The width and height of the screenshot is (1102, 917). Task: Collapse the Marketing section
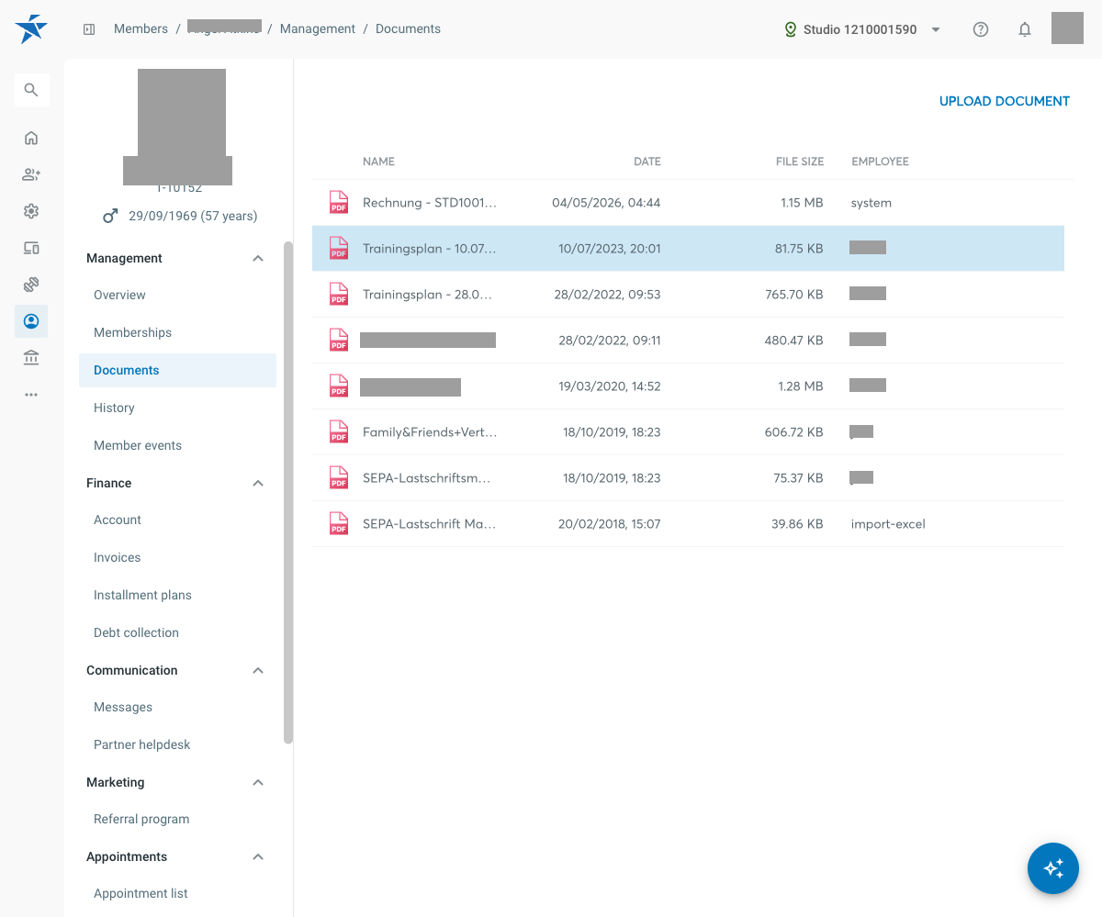point(258,783)
